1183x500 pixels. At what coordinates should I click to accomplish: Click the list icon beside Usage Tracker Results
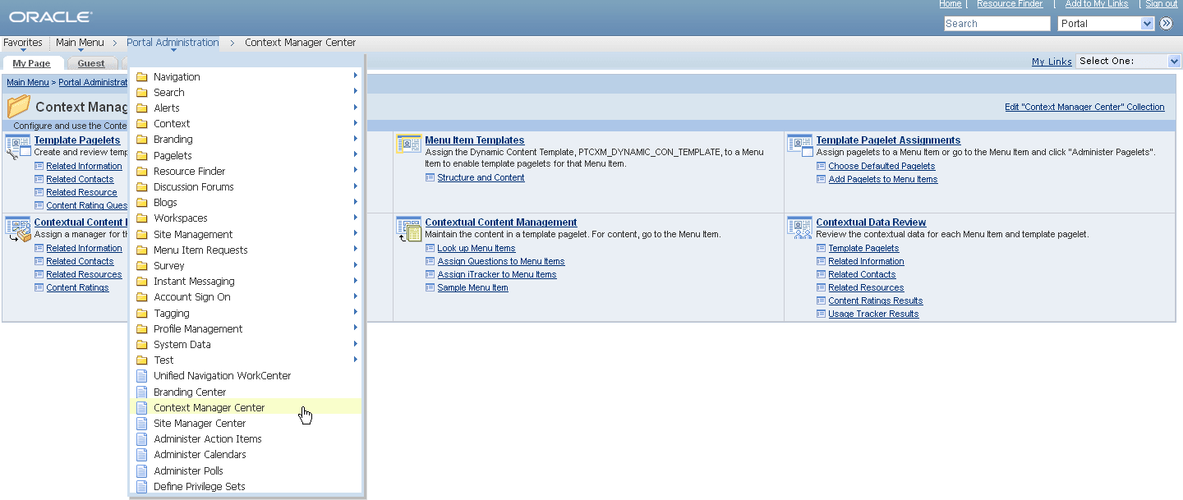tap(819, 314)
